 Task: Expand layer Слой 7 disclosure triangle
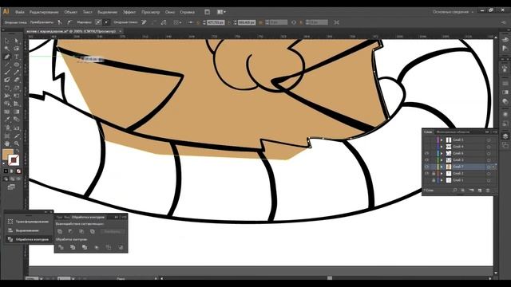click(442, 167)
